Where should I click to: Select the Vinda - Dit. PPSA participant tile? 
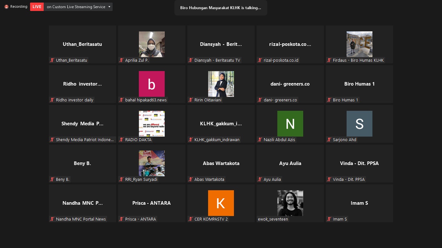tap(359, 163)
